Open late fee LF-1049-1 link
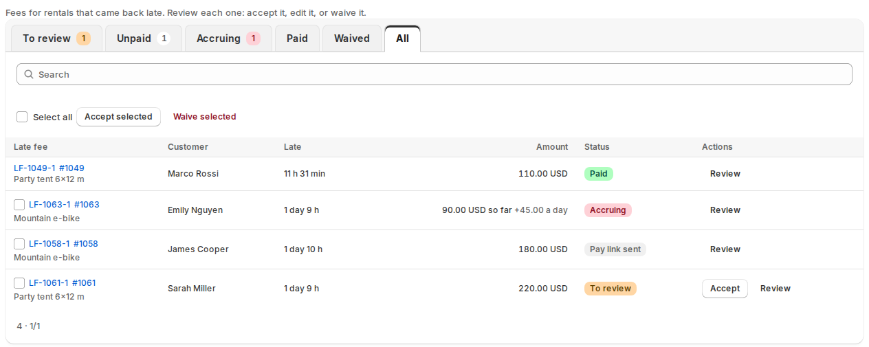869x347 pixels. [x=34, y=168]
